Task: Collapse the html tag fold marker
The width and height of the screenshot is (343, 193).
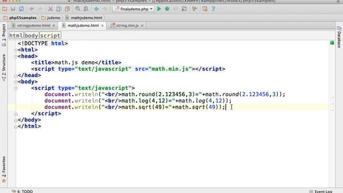Action: point(16,50)
